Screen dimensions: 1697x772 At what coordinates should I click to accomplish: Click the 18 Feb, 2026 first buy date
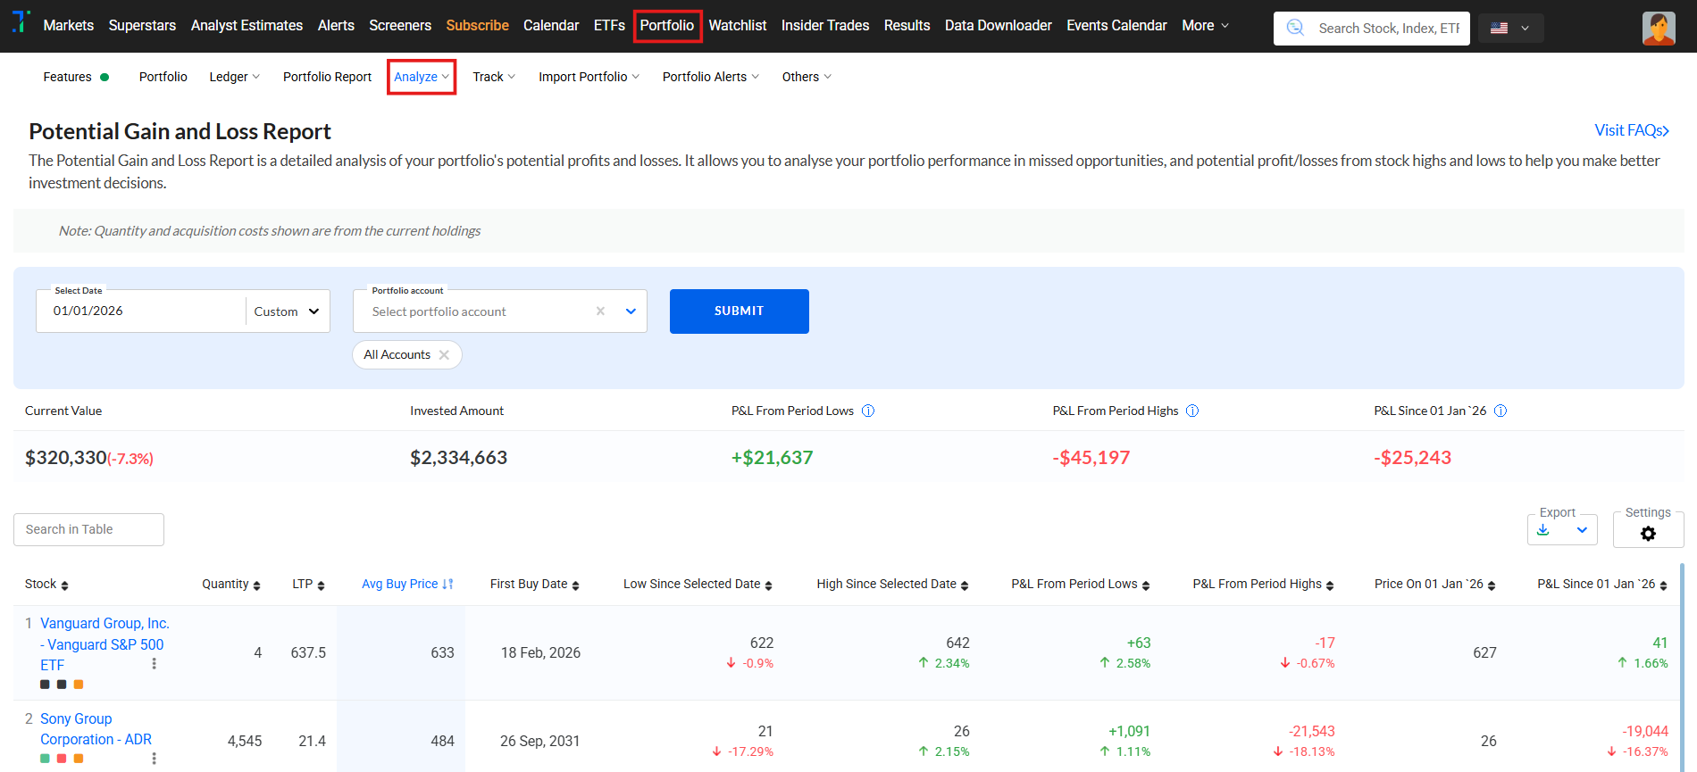540,653
